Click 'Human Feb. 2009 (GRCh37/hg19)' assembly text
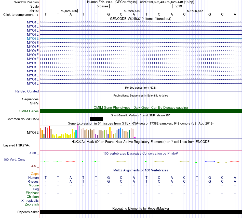Screen dimensions: 242x218 (112, 2)
